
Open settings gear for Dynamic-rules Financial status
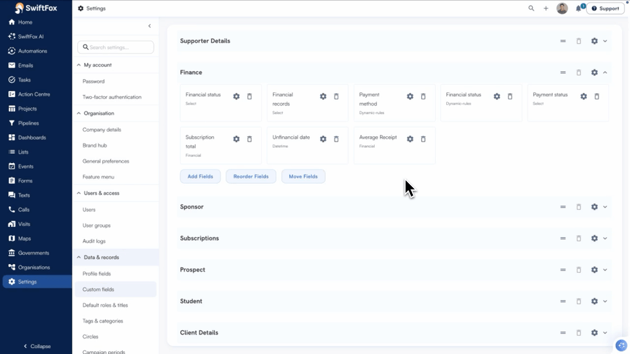496,96
